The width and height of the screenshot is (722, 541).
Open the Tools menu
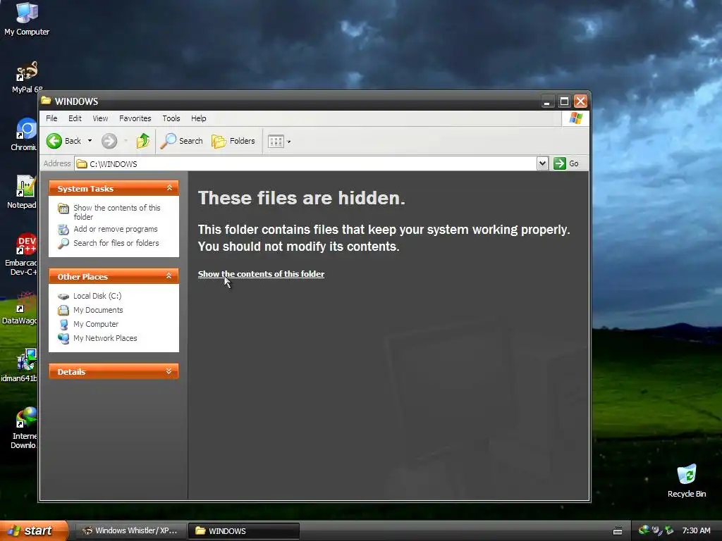[x=171, y=118]
